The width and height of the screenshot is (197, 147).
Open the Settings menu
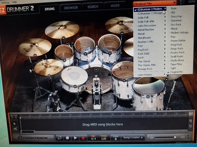pos(5,2)
